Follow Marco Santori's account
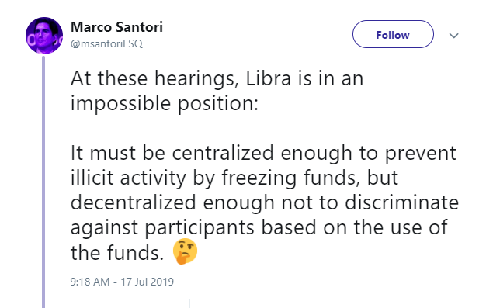486x308 pixels. pos(393,34)
